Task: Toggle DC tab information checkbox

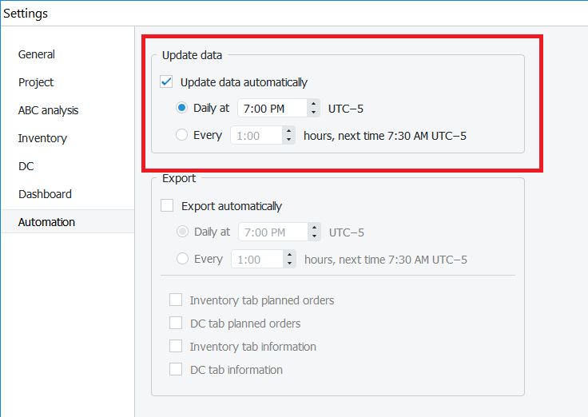Action: [176, 370]
